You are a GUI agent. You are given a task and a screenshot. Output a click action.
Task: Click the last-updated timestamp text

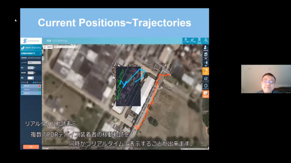31,58
